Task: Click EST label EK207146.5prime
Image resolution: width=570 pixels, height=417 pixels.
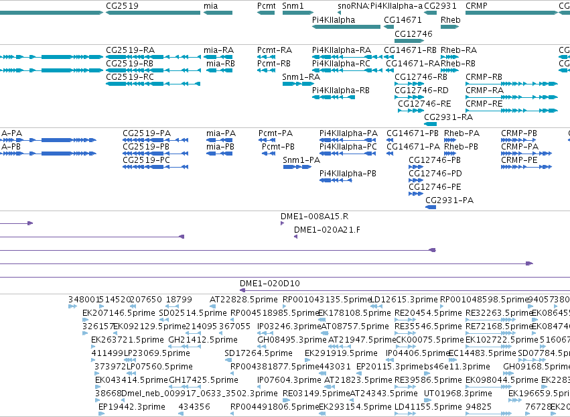Action: [x=119, y=313]
